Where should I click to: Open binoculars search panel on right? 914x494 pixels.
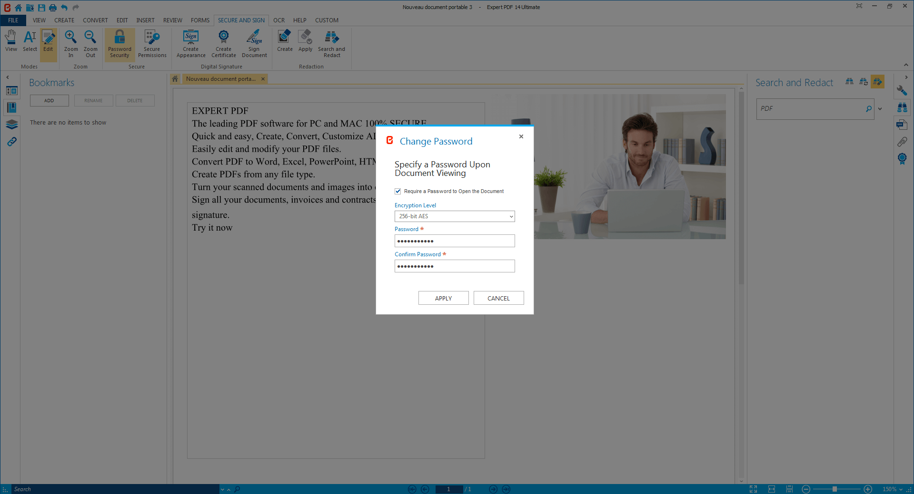pyautogui.click(x=902, y=108)
